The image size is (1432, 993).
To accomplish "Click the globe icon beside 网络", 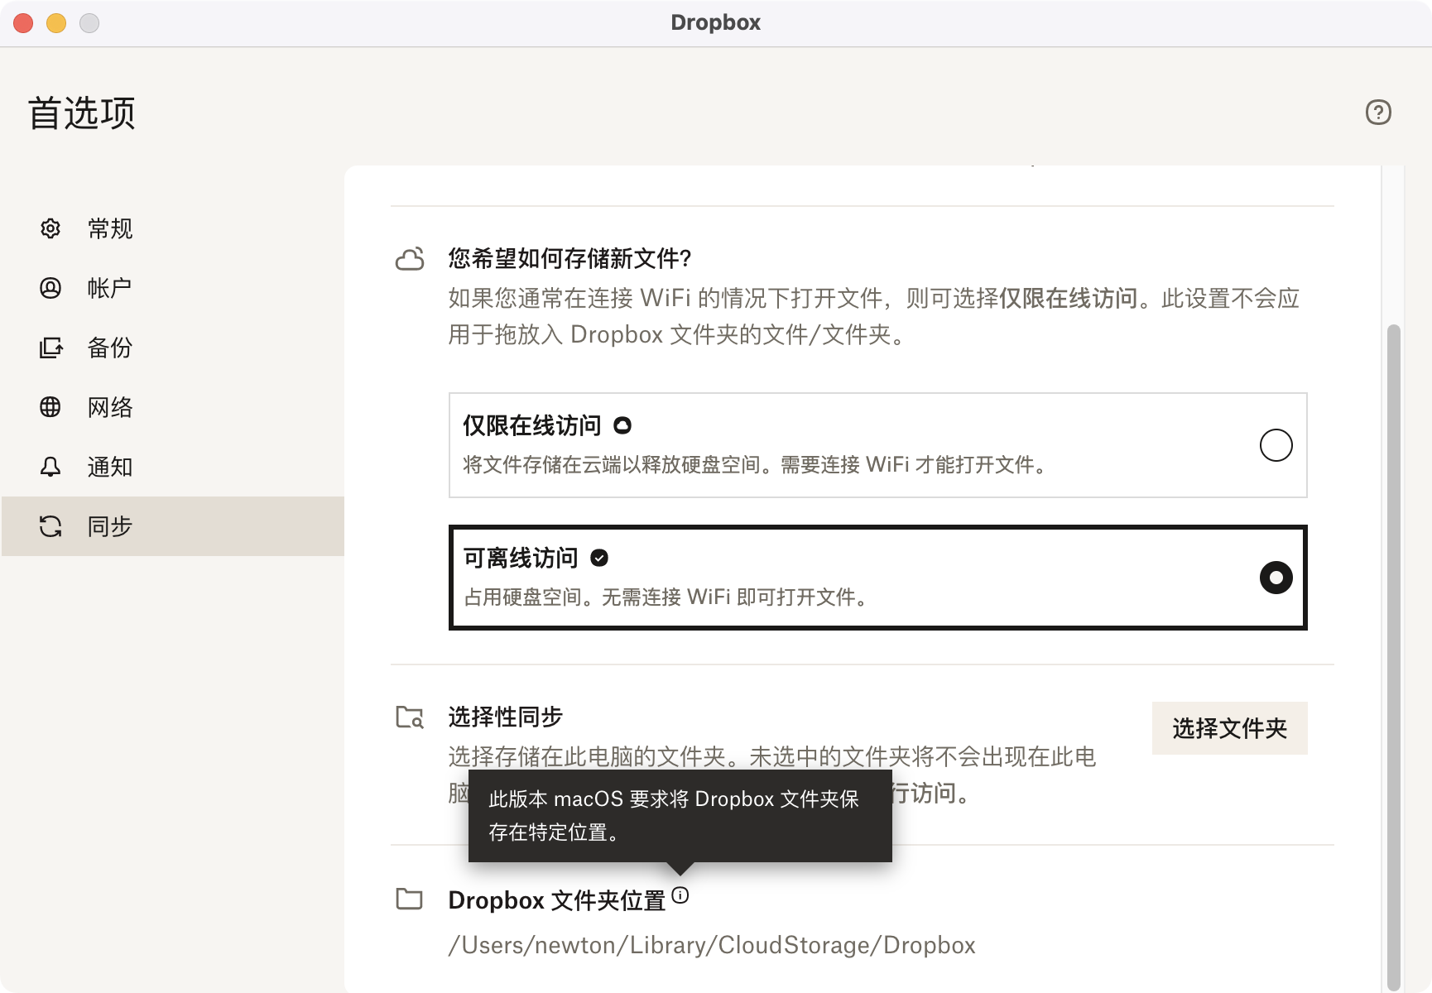I will (x=50, y=407).
